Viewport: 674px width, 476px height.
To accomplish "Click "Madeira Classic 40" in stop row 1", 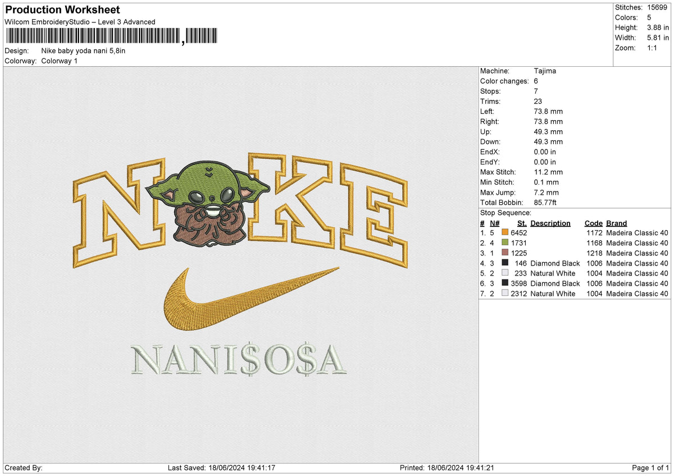I will (637, 232).
